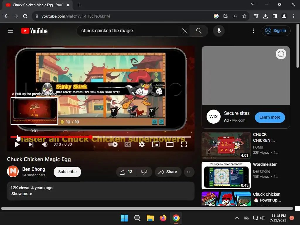
Task: Click Learn more on Wix ad
Action: [x=270, y=117]
